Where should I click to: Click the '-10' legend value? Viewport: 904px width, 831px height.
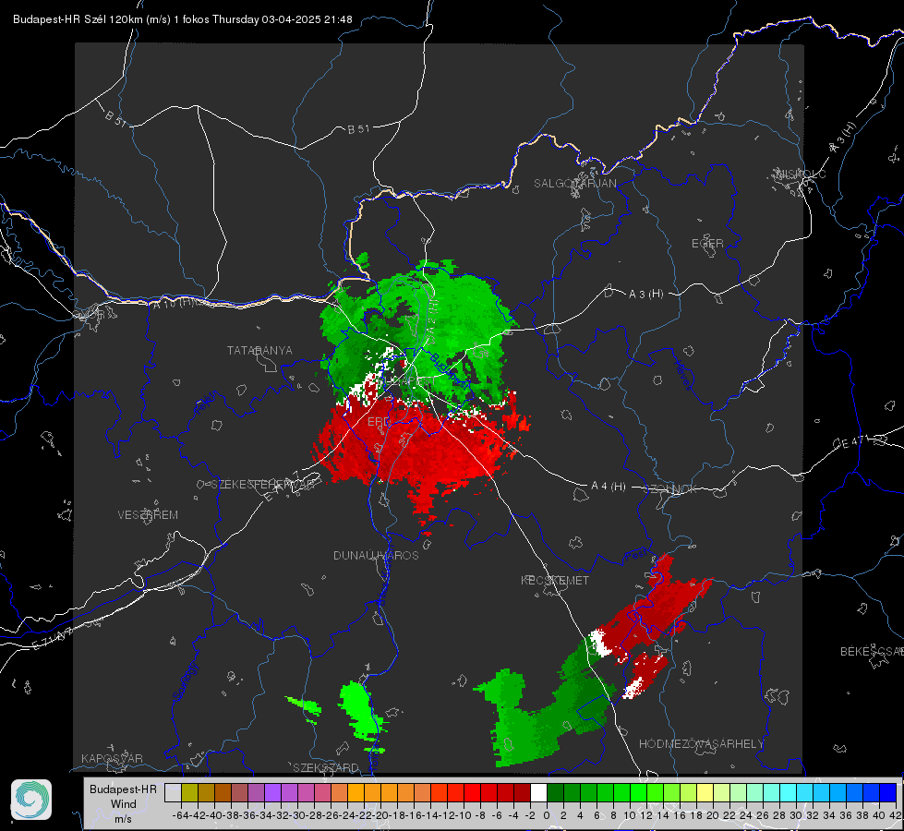[464, 815]
